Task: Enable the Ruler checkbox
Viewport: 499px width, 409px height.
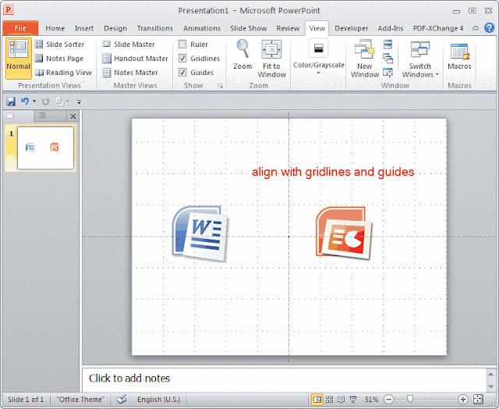Action: pyautogui.click(x=182, y=44)
